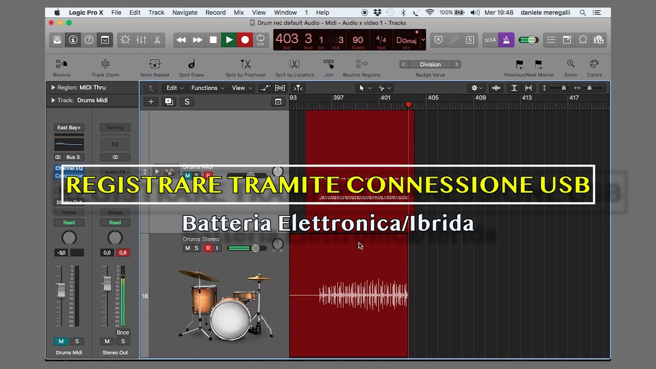Open the Apple menu
The width and height of the screenshot is (656, 369).
tap(57, 12)
